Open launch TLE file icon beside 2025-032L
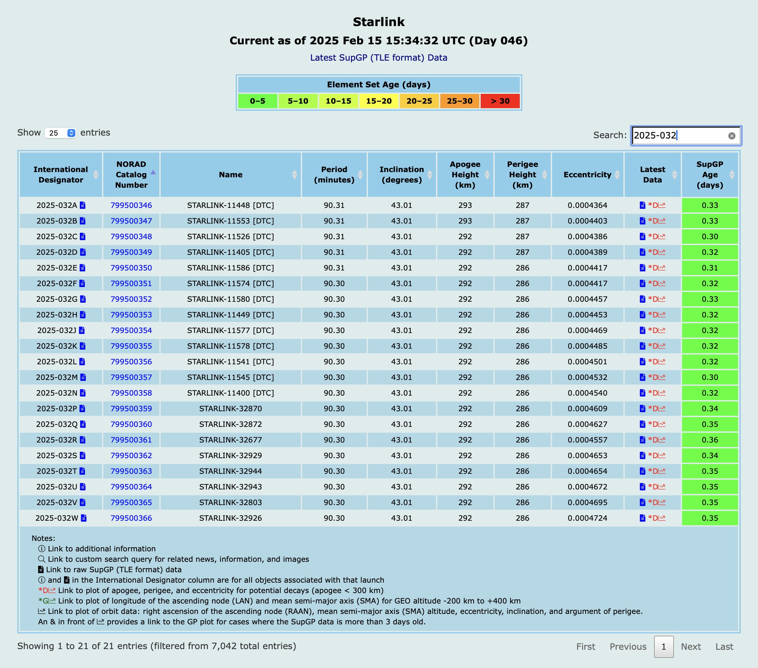 tap(82, 362)
